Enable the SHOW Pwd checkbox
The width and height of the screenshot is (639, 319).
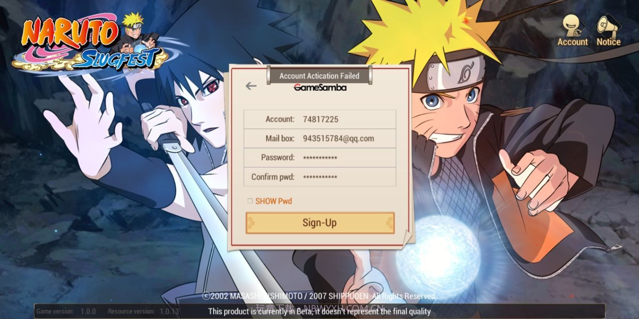click(x=250, y=201)
